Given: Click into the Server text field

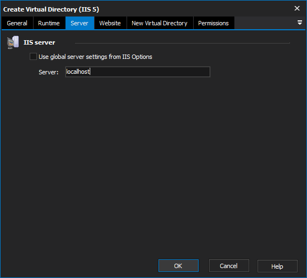Looking at the screenshot, I should [x=138, y=72].
